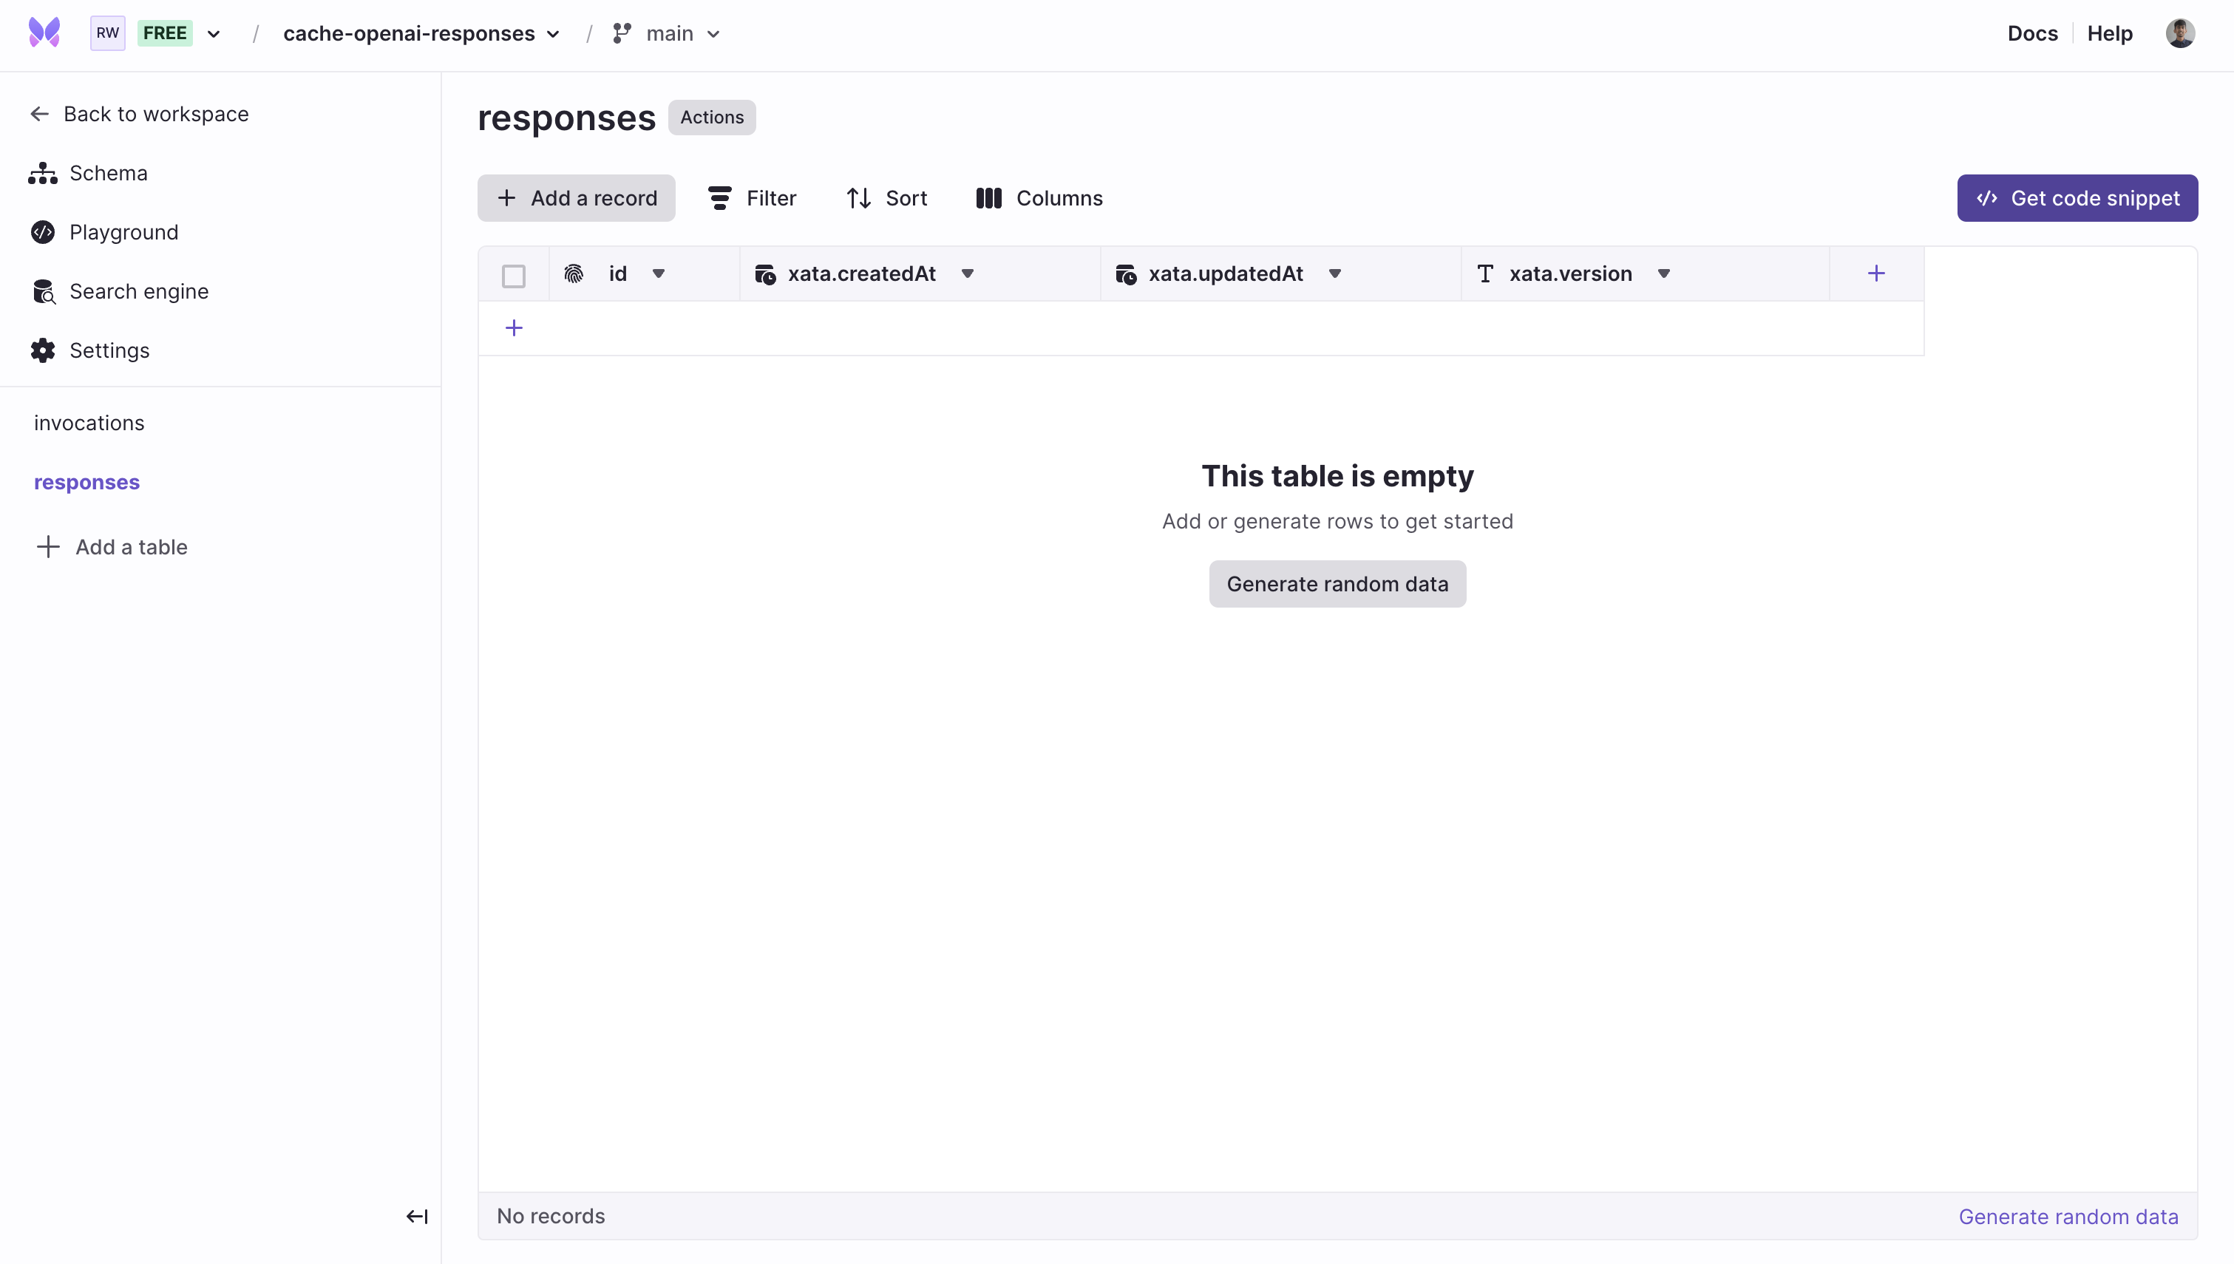Click Get code snippet button
Image resolution: width=2234 pixels, height=1264 pixels.
(x=2077, y=198)
